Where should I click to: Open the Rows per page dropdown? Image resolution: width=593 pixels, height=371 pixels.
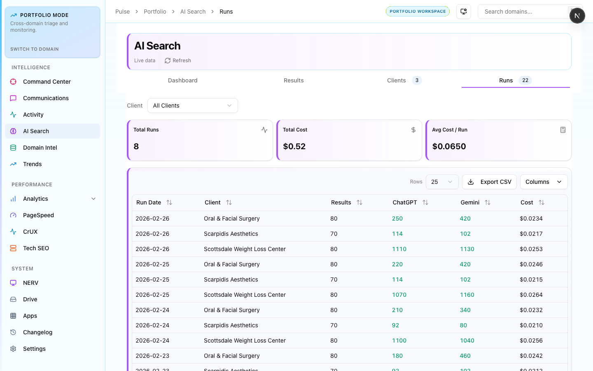coord(441,182)
